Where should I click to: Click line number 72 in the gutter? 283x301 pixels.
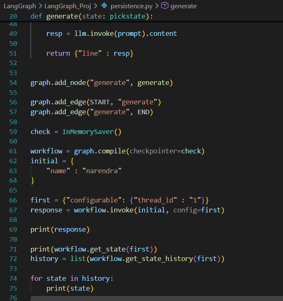coord(13,259)
